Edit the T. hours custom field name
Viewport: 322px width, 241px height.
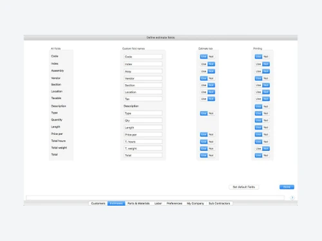(x=143, y=141)
